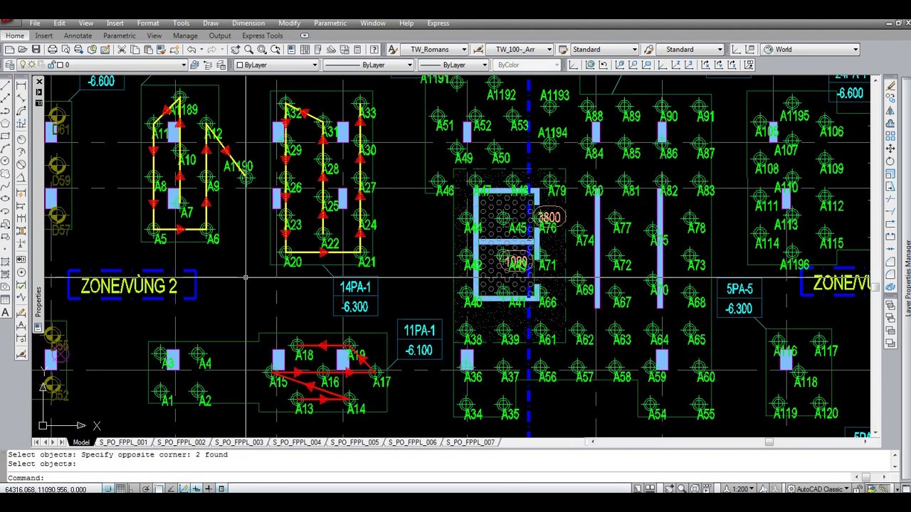
Task: Select the Multiline Text tool
Action: (x=6, y=312)
